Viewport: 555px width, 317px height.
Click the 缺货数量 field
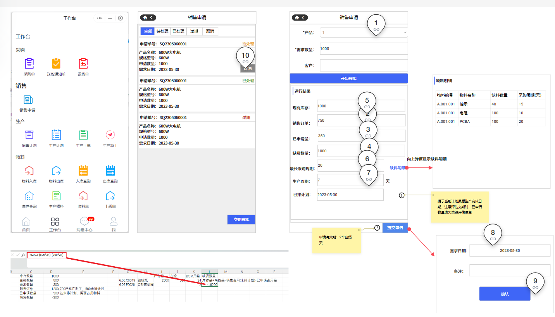[361, 151]
